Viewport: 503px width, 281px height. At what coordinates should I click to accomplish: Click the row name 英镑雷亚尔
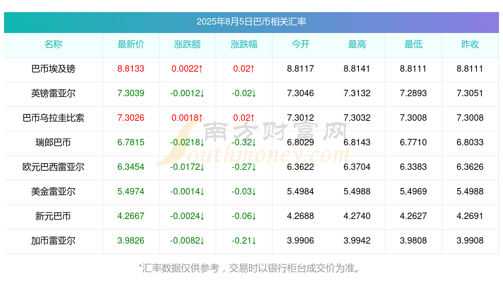coord(54,93)
